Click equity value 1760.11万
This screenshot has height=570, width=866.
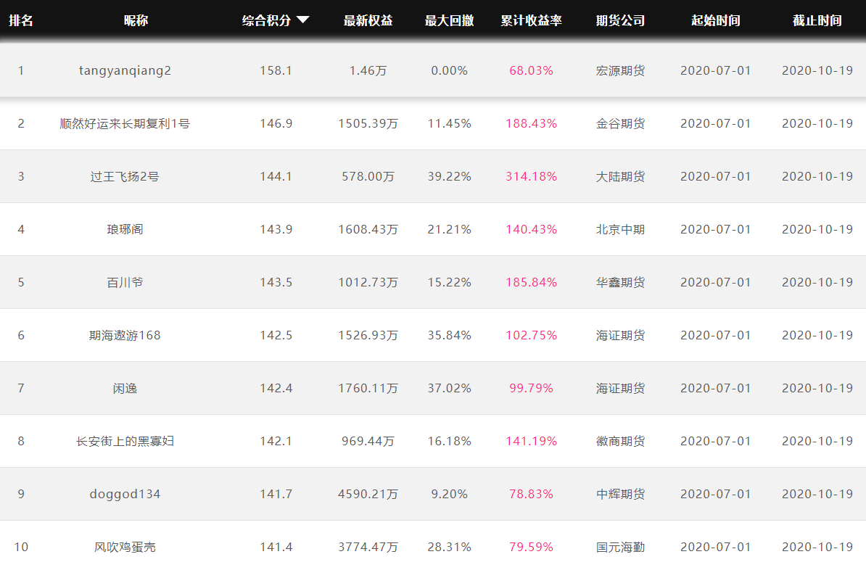pyautogui.click(x=368, y=388)
